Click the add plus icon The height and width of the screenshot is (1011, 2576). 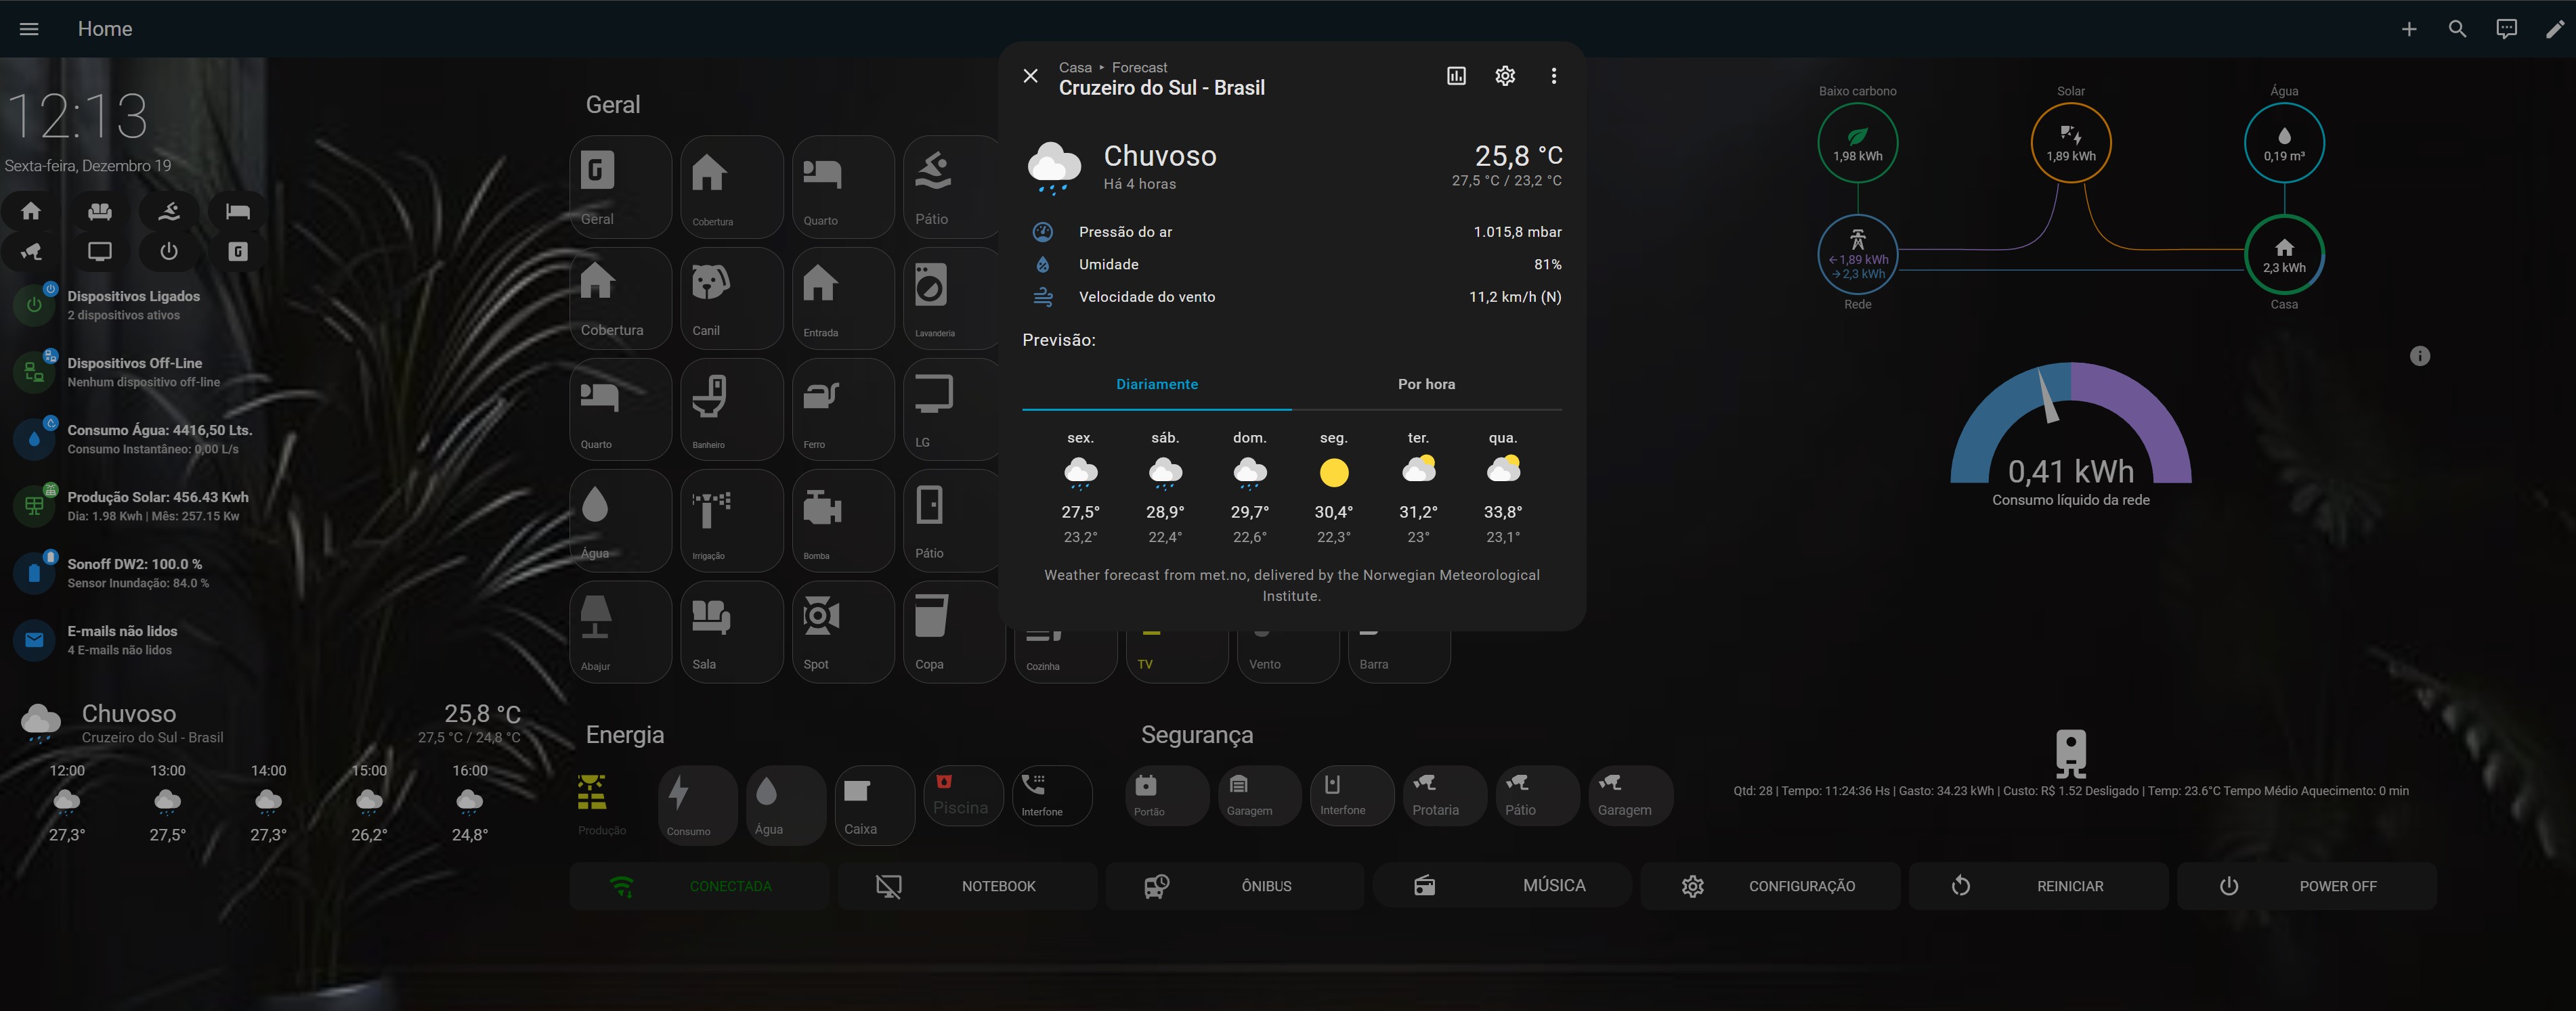(x=2409, y=29)
